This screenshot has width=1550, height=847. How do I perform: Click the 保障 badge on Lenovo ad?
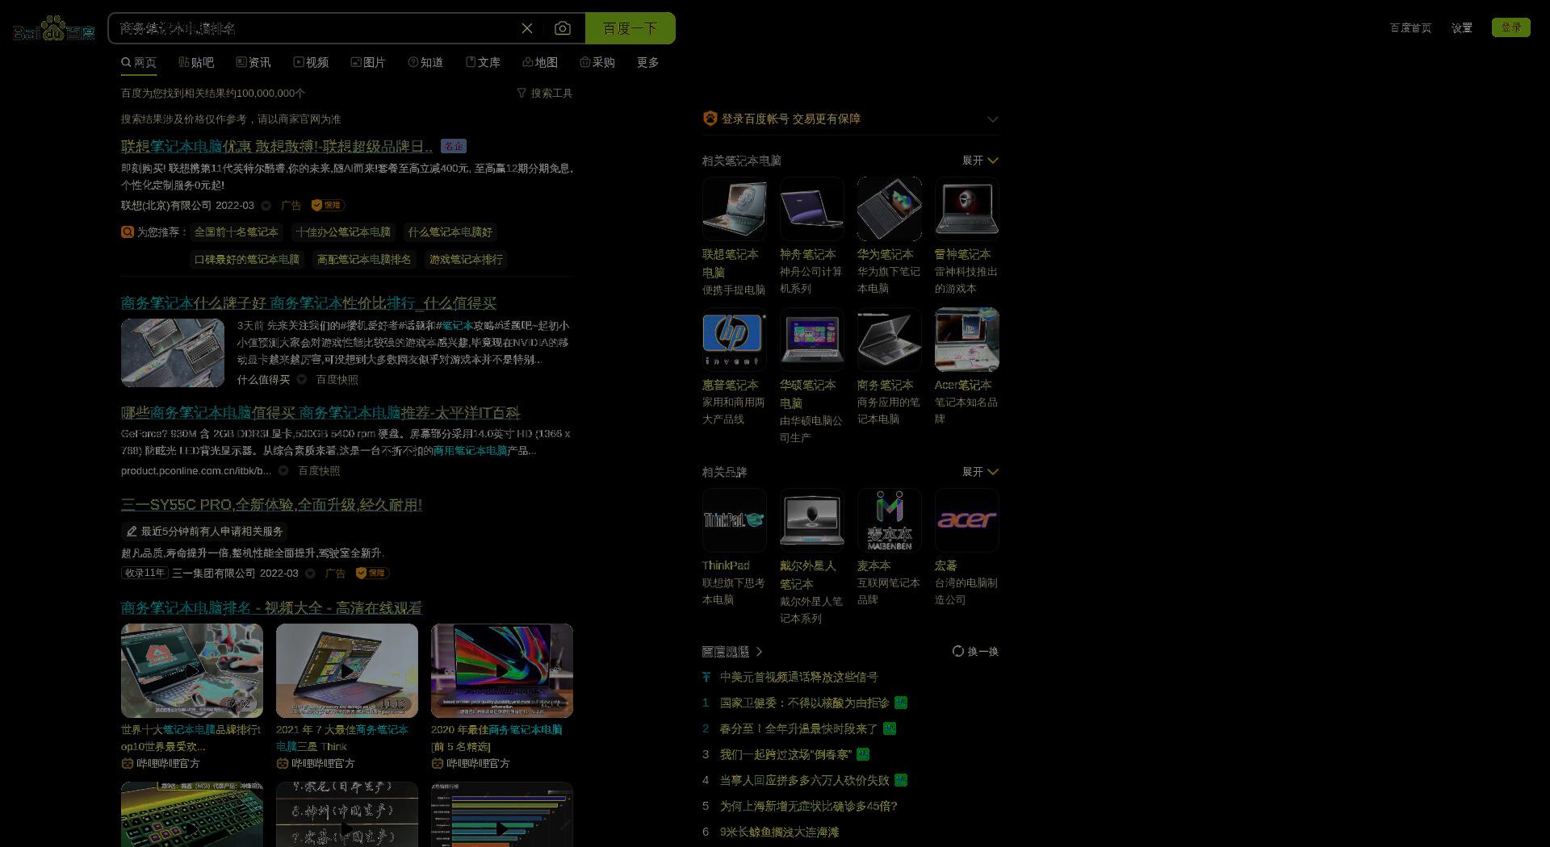point(328,205)
